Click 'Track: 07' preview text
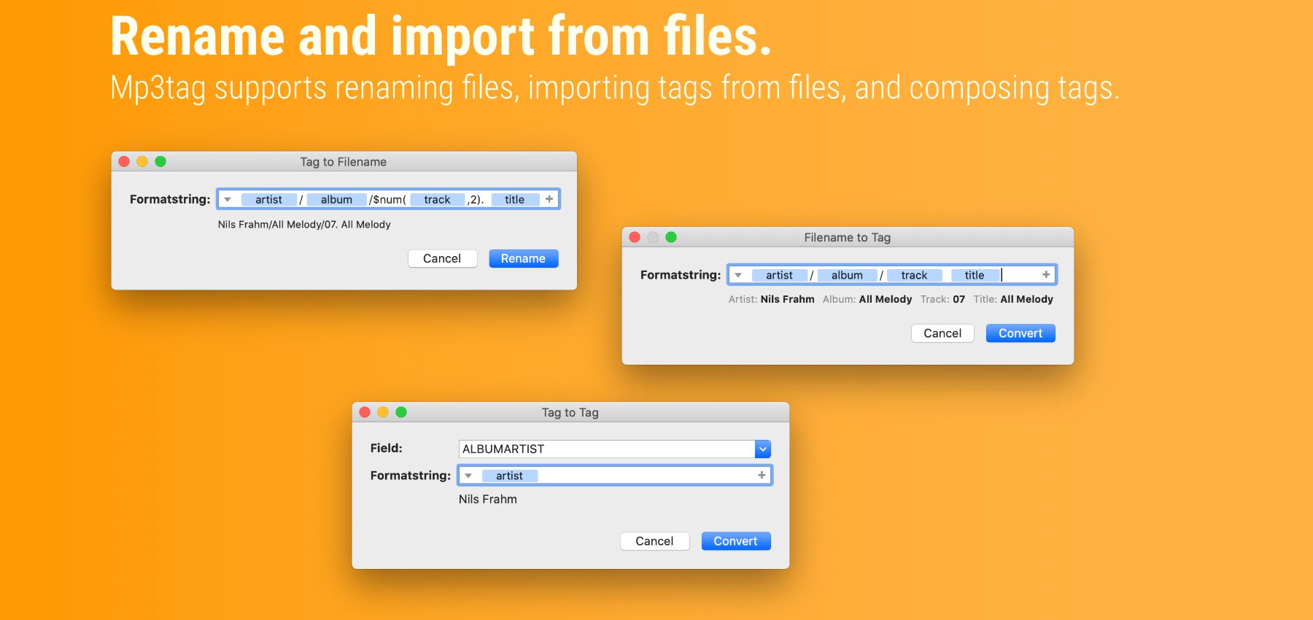This screenshot has width=1313, height=620. [942, 299]
